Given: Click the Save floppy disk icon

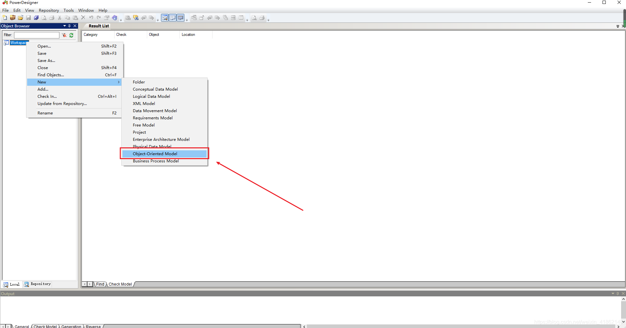Looking at the screenshot, I should click(x=28, y=18).
